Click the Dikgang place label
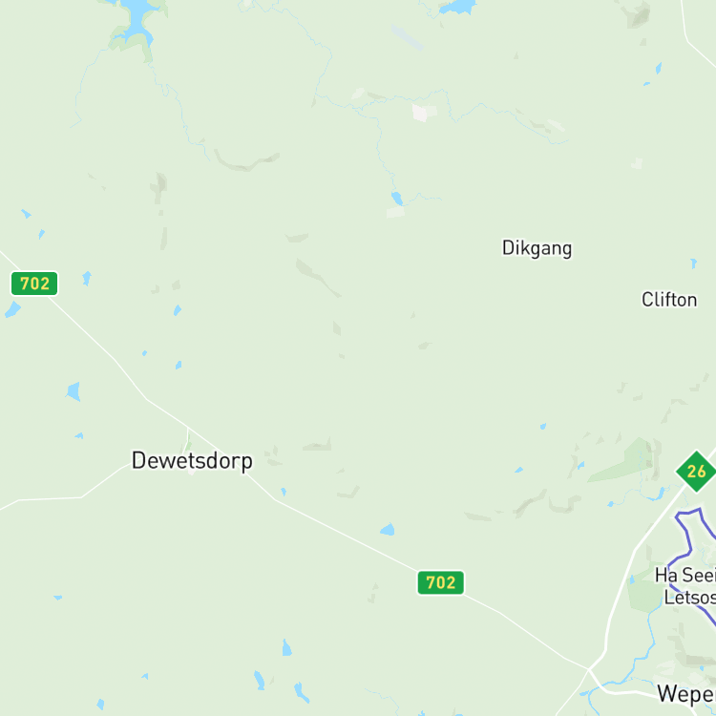Image resolution: width=716 pixels, height=716 pixels. click(x=537, y=248)
